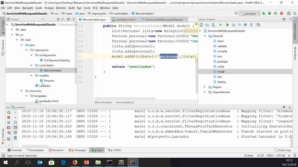Collapse the modelo package
This screenshot has height=167, width=298.
click(31, 75)
